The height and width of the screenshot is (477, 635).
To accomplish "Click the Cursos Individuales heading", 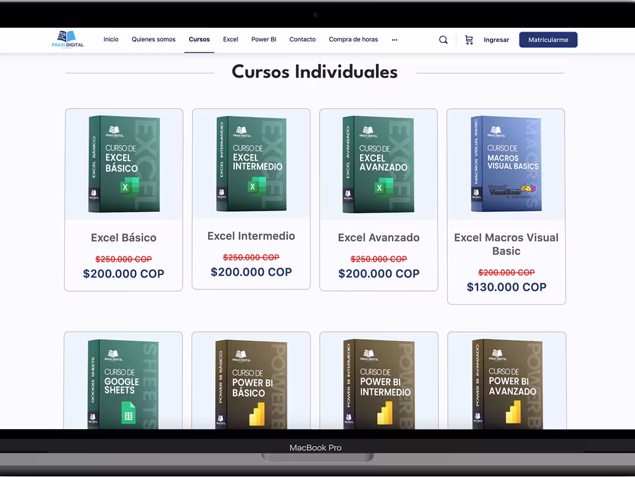I will click(315, 72).
